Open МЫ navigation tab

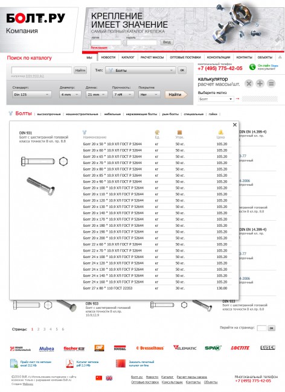(x=89, y=57)
